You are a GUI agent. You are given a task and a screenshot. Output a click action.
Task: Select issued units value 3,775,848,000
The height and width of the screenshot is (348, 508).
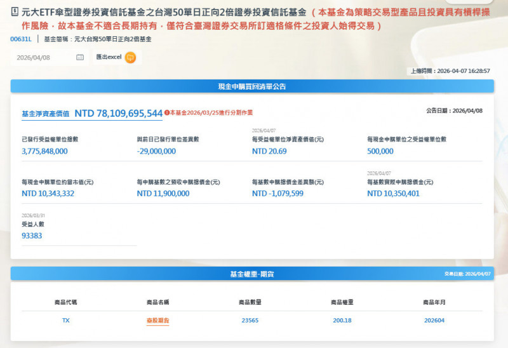coord(44,151)
